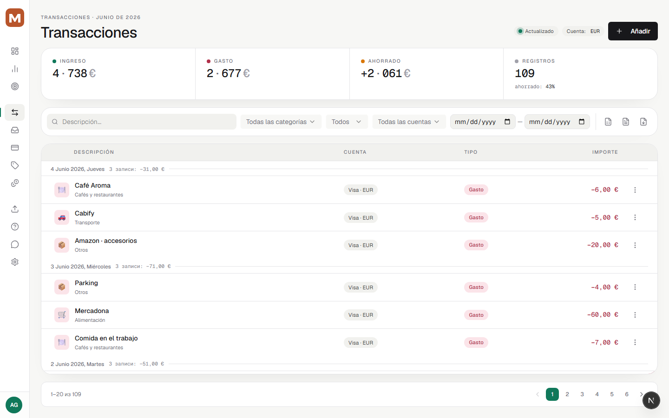Screen dimensions: 669x418
Task: Expand the Todas las cuentas dropdown
Action: [x=409, y=122]
